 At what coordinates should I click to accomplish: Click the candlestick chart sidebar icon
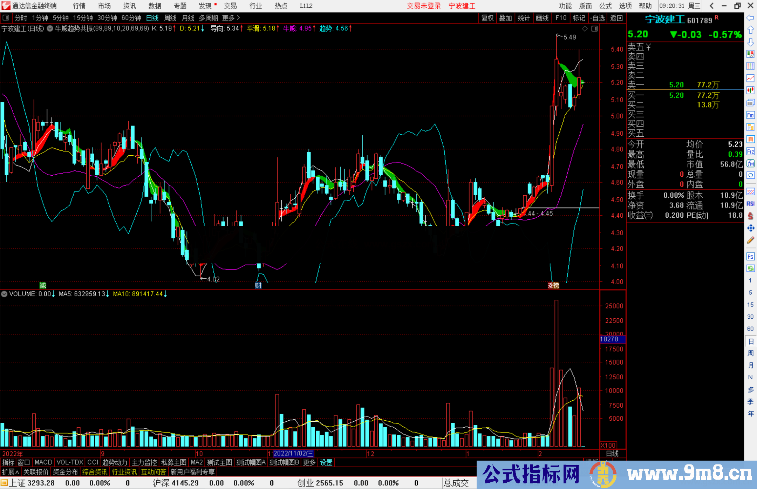click(x=750, y=90)
